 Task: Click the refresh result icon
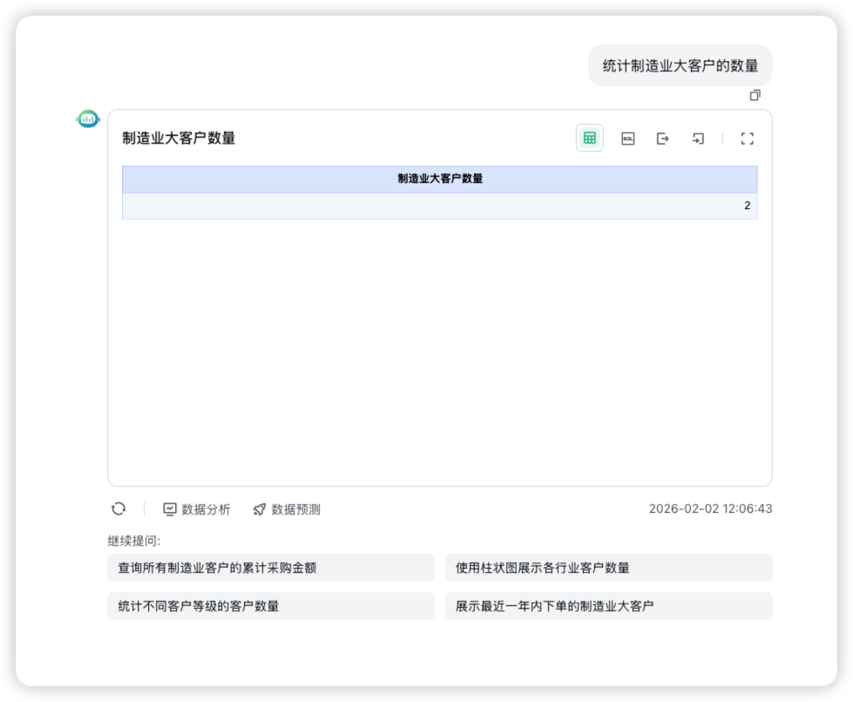118,510
